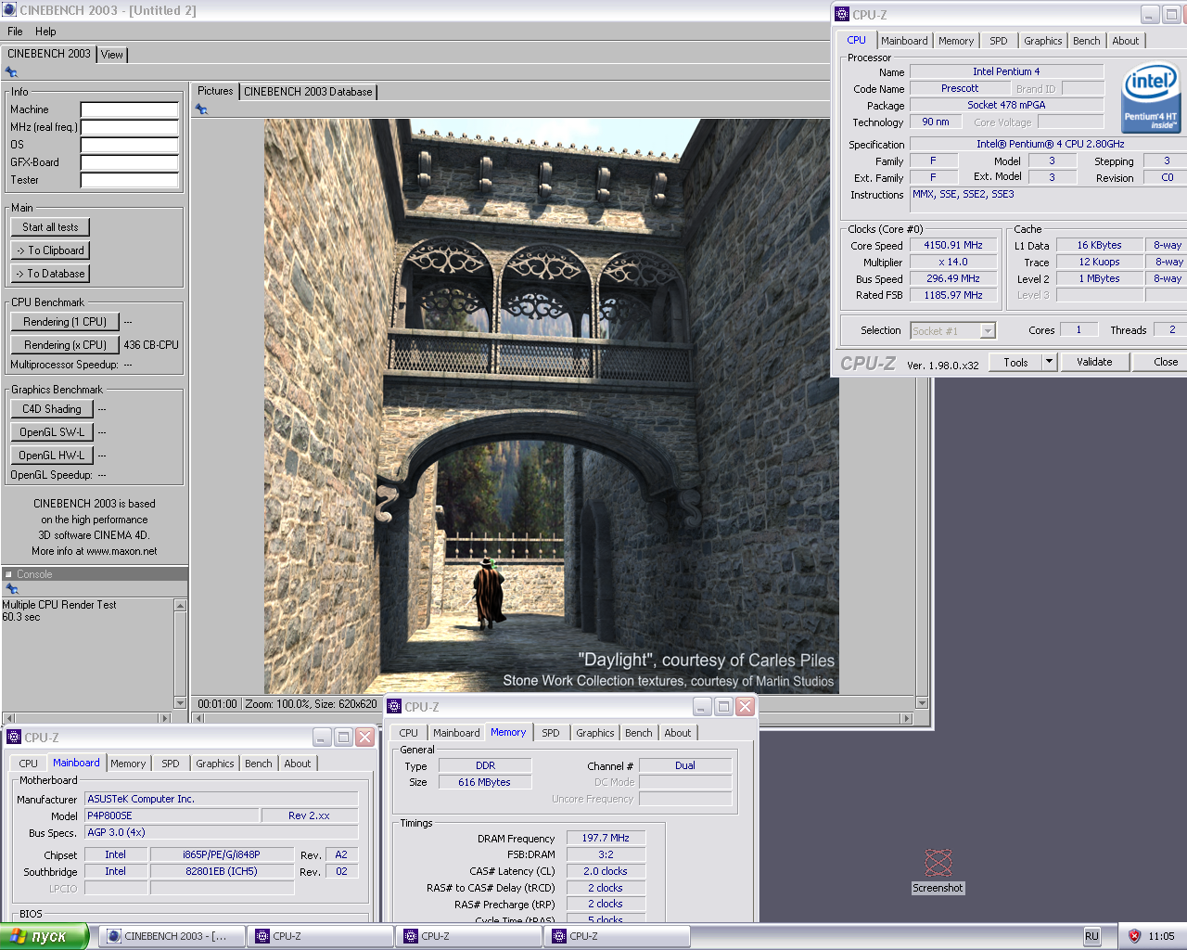Screen dimensions: 1187x950
Task: Open Mainboard tab in top-right CPU-Z
Action: click(x=904, y=41)
